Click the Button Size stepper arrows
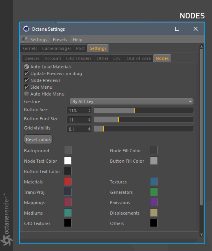The height and width of the screenshot is (251, 212). coord(89,111)
